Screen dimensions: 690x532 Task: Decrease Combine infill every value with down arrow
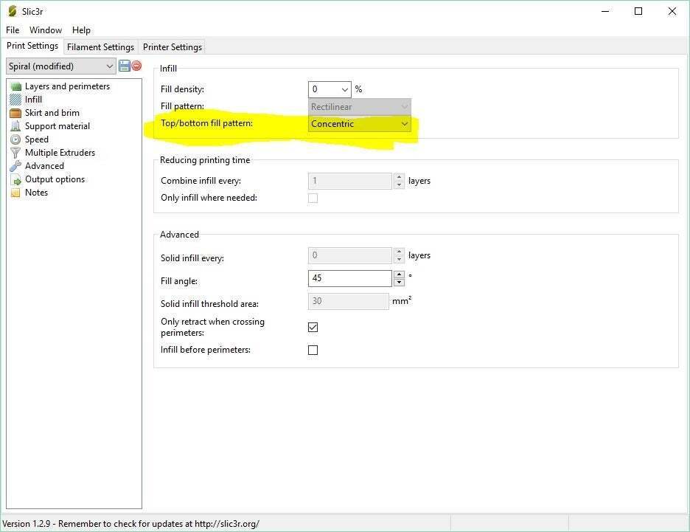click(399, 185)
